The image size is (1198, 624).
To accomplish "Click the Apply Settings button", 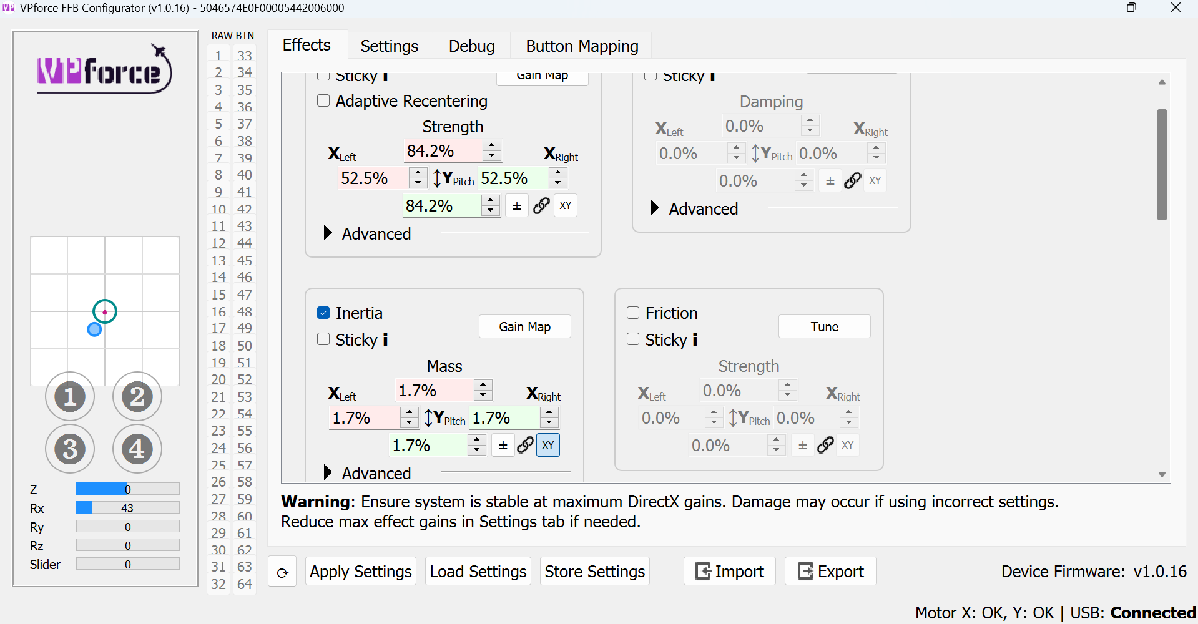I will pyautogui.click(x=360, y=571).
